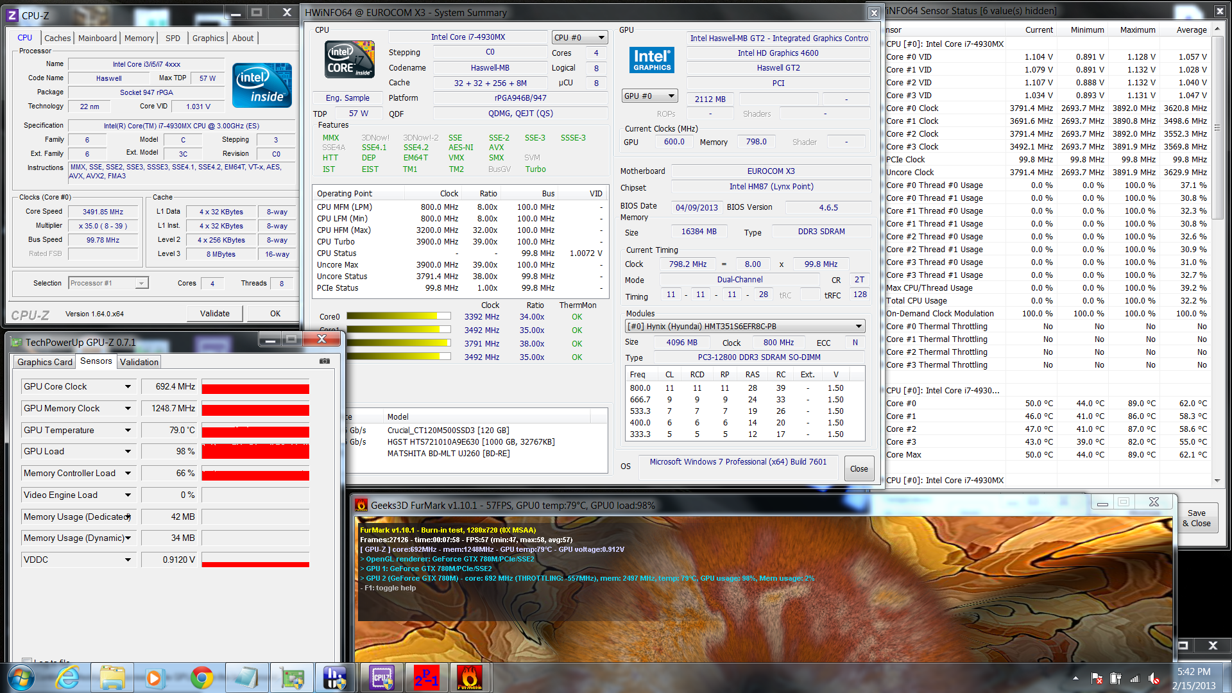
Task: Select the Core Max temperature row
Action: 1048,454
